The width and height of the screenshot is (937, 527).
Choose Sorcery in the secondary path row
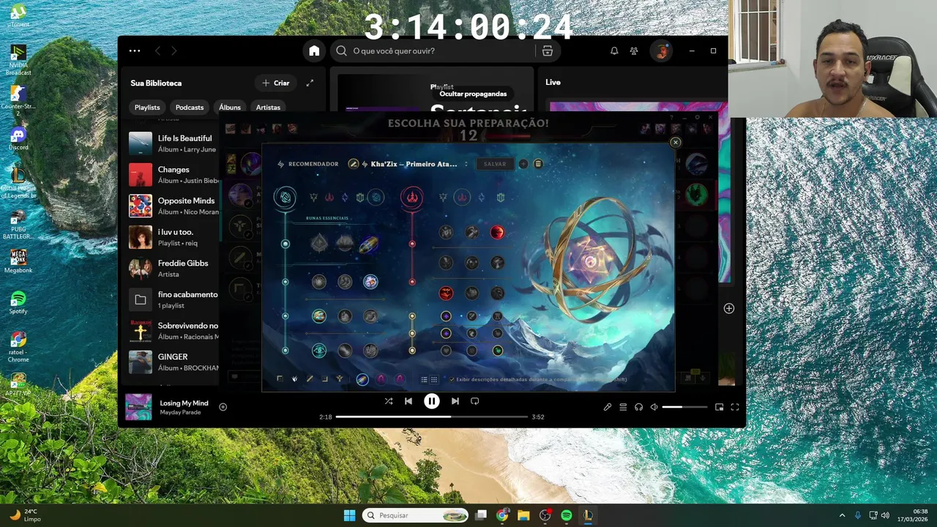(x=481, y=197)
